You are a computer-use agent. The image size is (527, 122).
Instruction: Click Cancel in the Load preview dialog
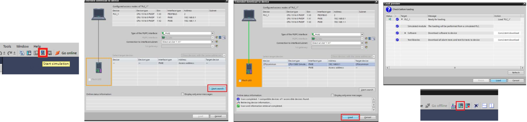coord(516,80)
